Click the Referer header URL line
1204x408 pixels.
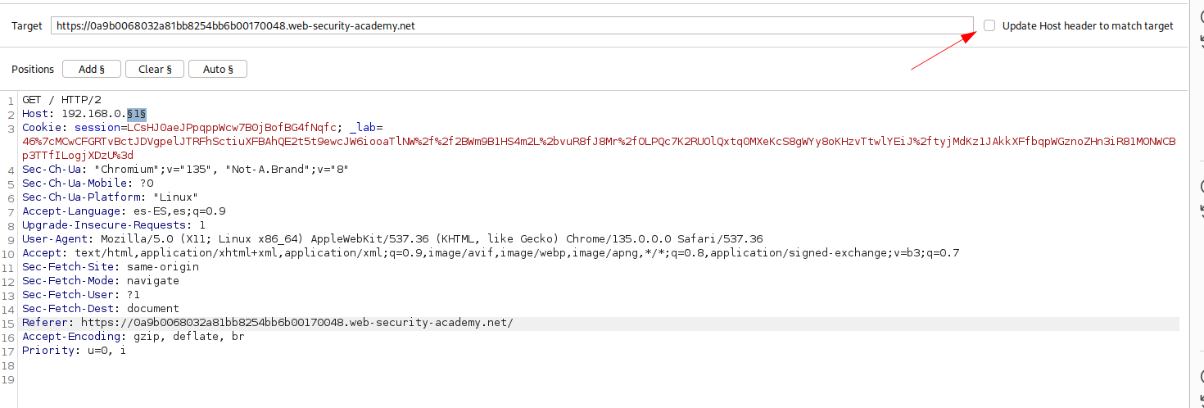pos(268,322)
